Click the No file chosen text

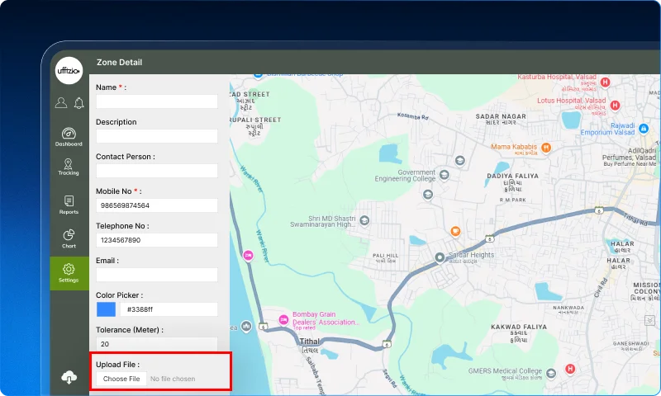(x=173, y=379)
